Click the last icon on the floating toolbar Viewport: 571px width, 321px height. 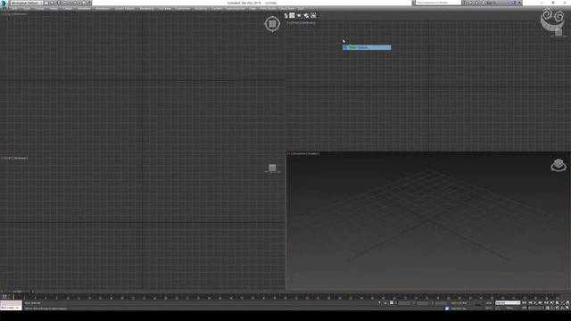[x=313, y=15]
